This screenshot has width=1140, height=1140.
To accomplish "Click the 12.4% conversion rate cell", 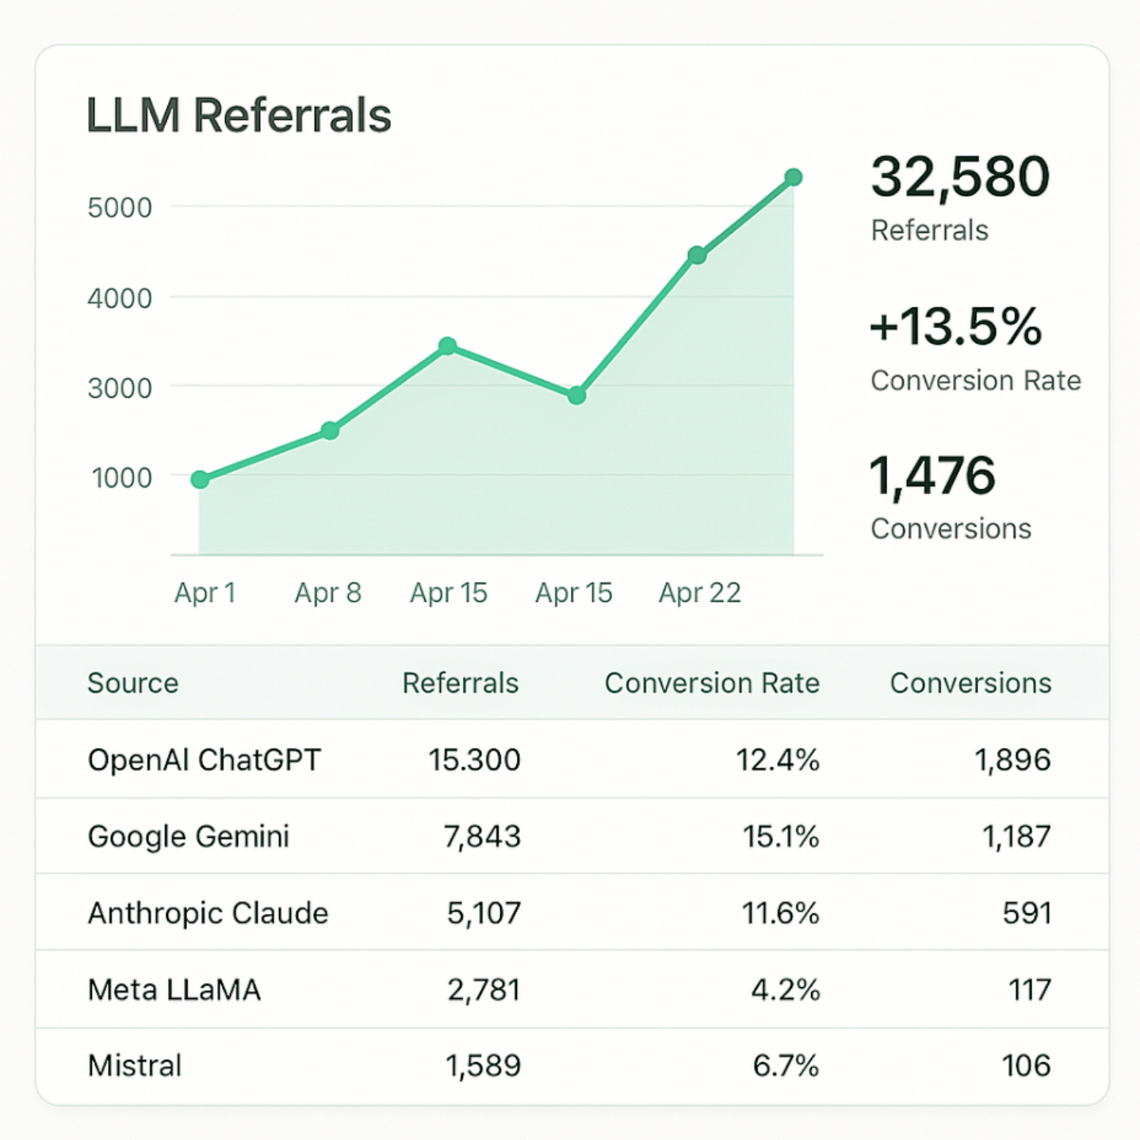I will click(x=778, y=760).
